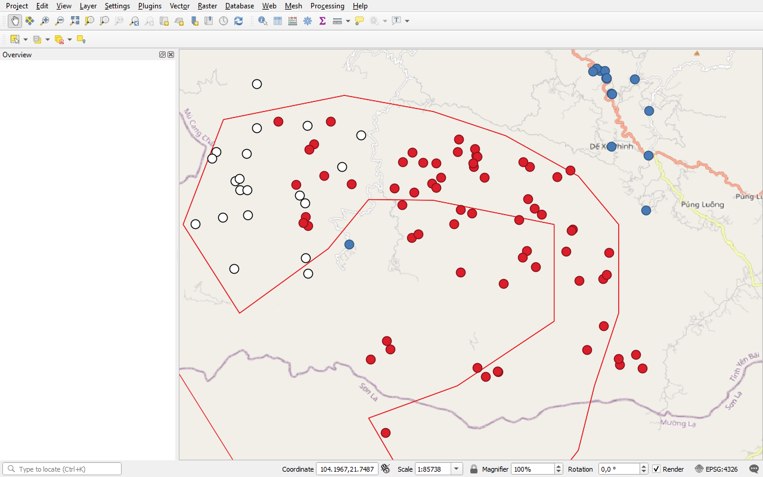This screenshot has width=763, height=477.
Task: Click the locator search field
Action: (x=62, y=469)
